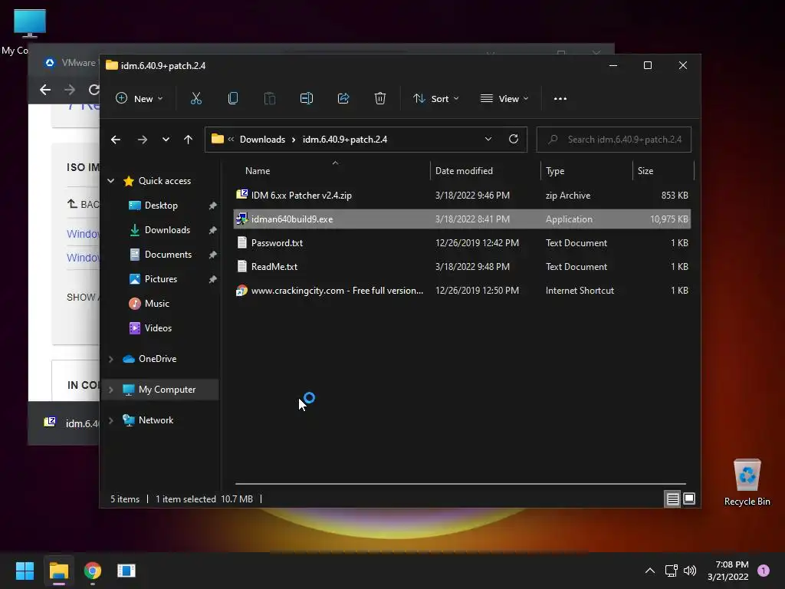This screenshot has height=589, width=785.
Task: Click the idman640build9.exe application icon
Action: coord(241,219)
